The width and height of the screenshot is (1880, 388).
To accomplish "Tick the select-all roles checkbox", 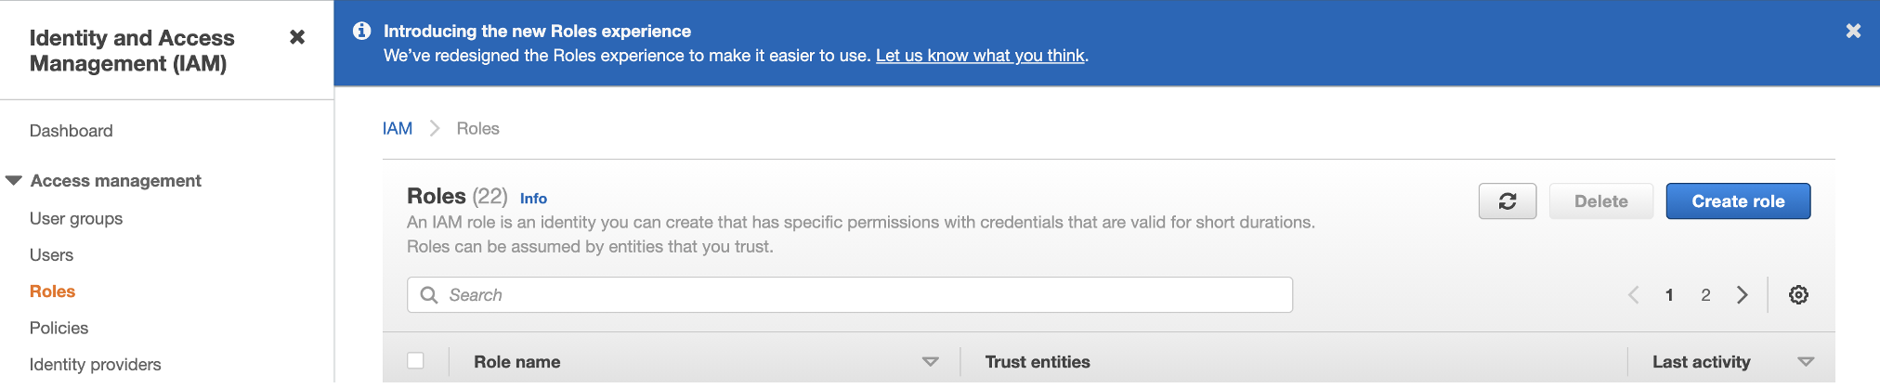I will tap(415, 361).
